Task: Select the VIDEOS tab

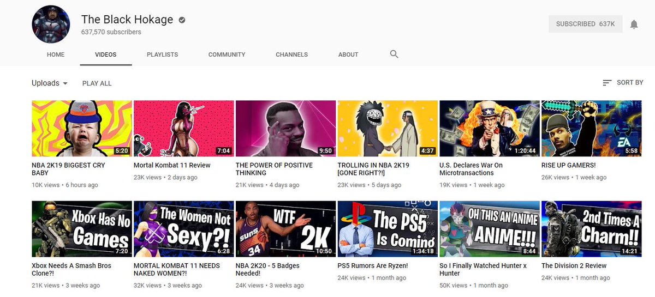Action: tap(106, 54)
